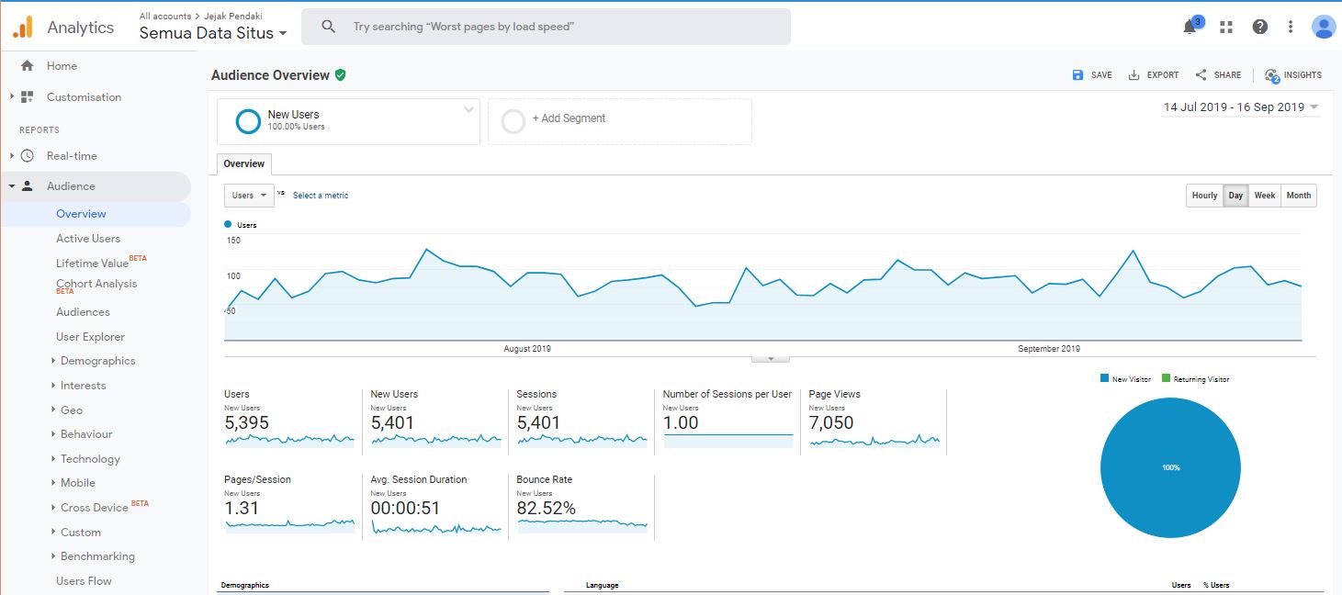Expand the Technology submenu

pos(53,459)
